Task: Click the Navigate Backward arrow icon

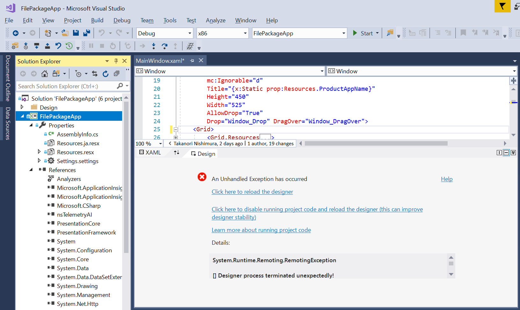Action: coord(16,33)
